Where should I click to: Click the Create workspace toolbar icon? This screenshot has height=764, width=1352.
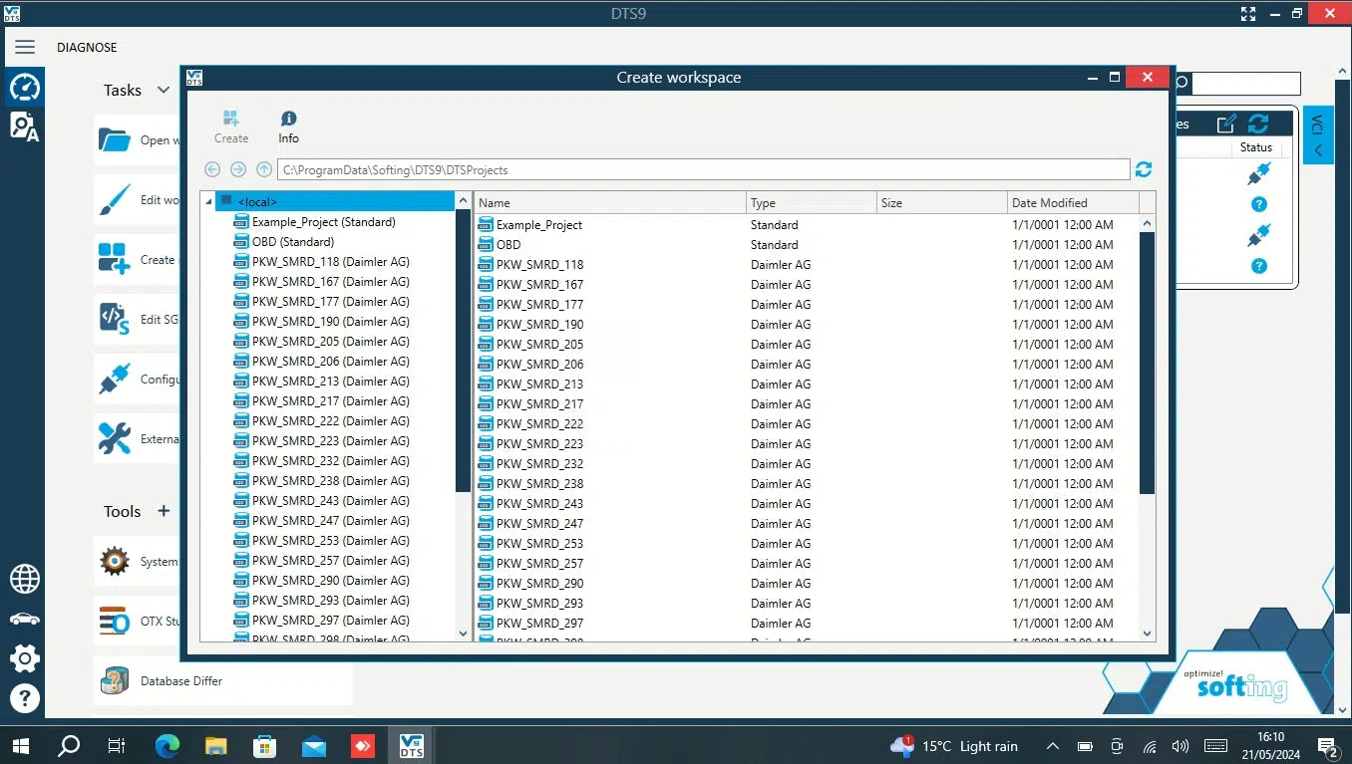[231, 127]
